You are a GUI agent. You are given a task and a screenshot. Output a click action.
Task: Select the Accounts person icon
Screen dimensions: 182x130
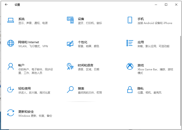point(11,66)
